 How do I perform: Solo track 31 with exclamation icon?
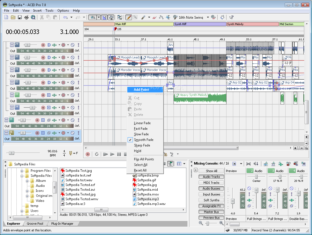pyautogui.click(x=79, y=70)
